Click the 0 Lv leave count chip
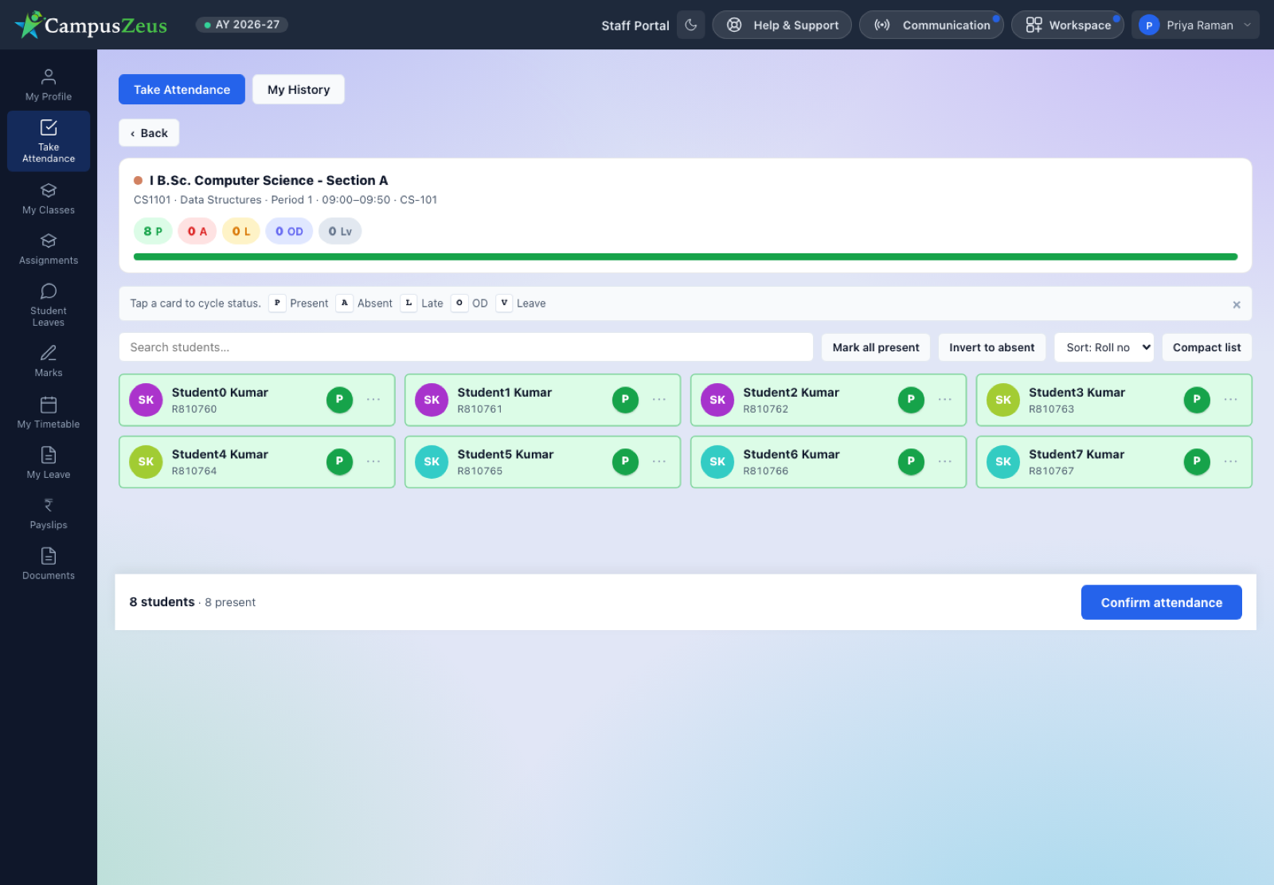The height and width of the screenshot is (885, 1274). (x=340, y=231)
